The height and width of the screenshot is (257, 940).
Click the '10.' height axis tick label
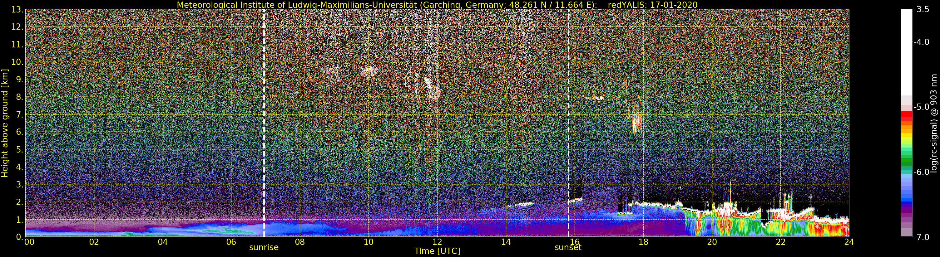pyautogui.click(x=17, y=62)
